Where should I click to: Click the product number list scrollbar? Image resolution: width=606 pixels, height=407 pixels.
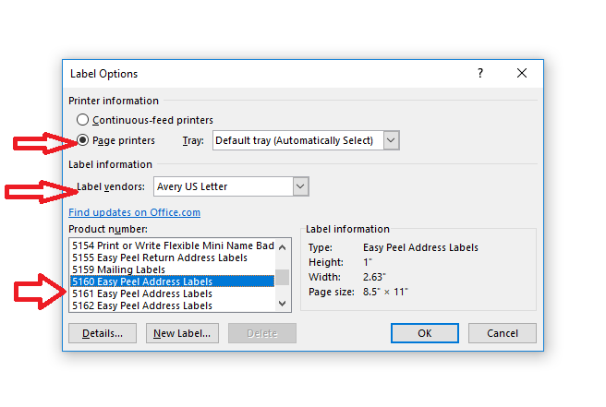285,277
